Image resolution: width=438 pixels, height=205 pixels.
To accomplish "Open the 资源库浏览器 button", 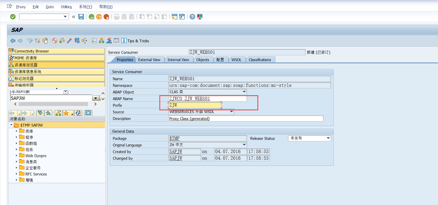I will coord(57,65).
